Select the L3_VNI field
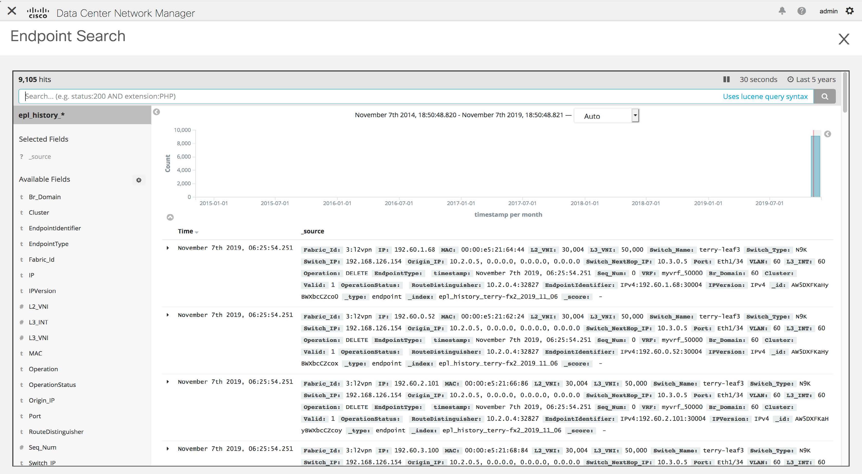Image resolution: width=862 pixels, height=474 pixels. (39, 338)
